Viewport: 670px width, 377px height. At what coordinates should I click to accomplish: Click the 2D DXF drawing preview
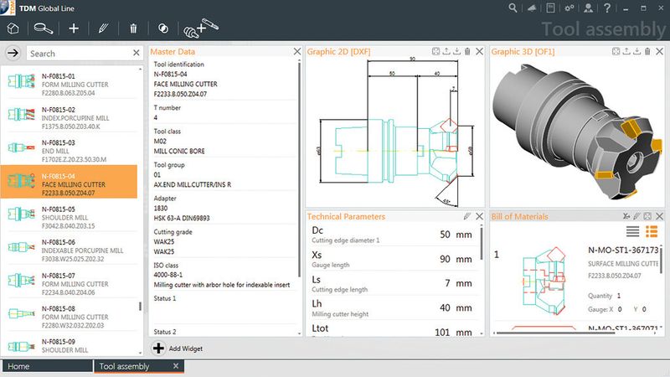click(395, 132)
